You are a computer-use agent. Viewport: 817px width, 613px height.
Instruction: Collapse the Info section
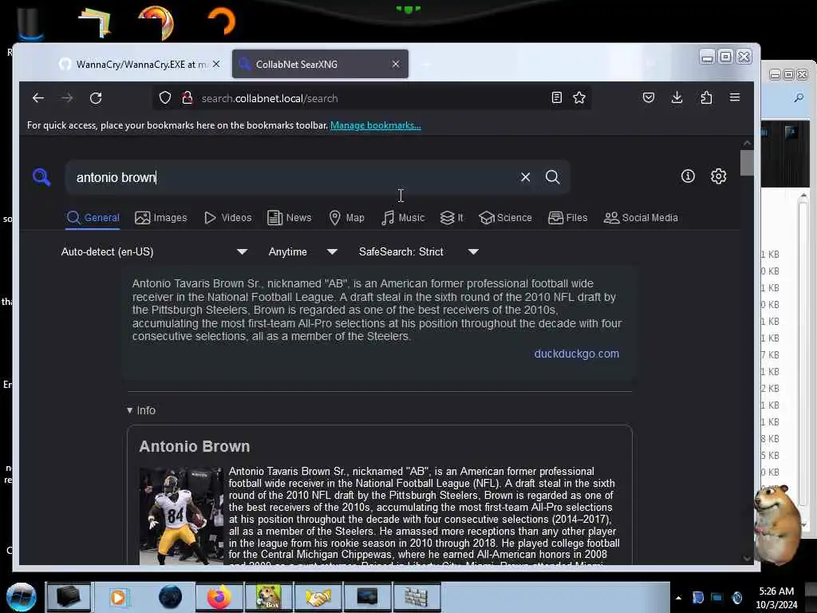coord(141,411)
